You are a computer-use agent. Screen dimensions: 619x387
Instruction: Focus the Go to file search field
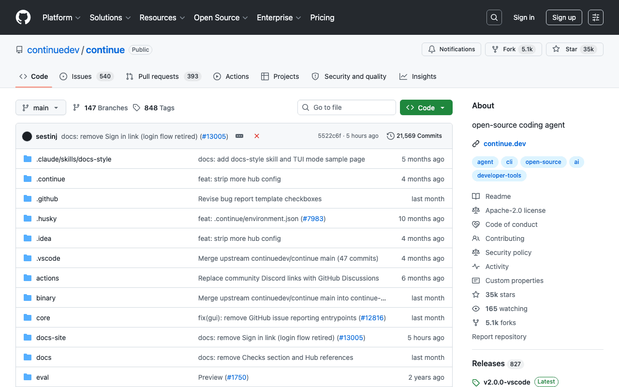coord(347,107)
